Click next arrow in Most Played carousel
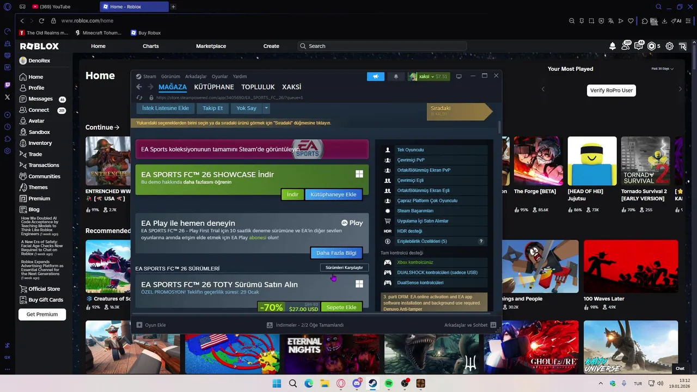Viewport: 697px width, 392px height. pyautogui.click(x=680, y=89)
